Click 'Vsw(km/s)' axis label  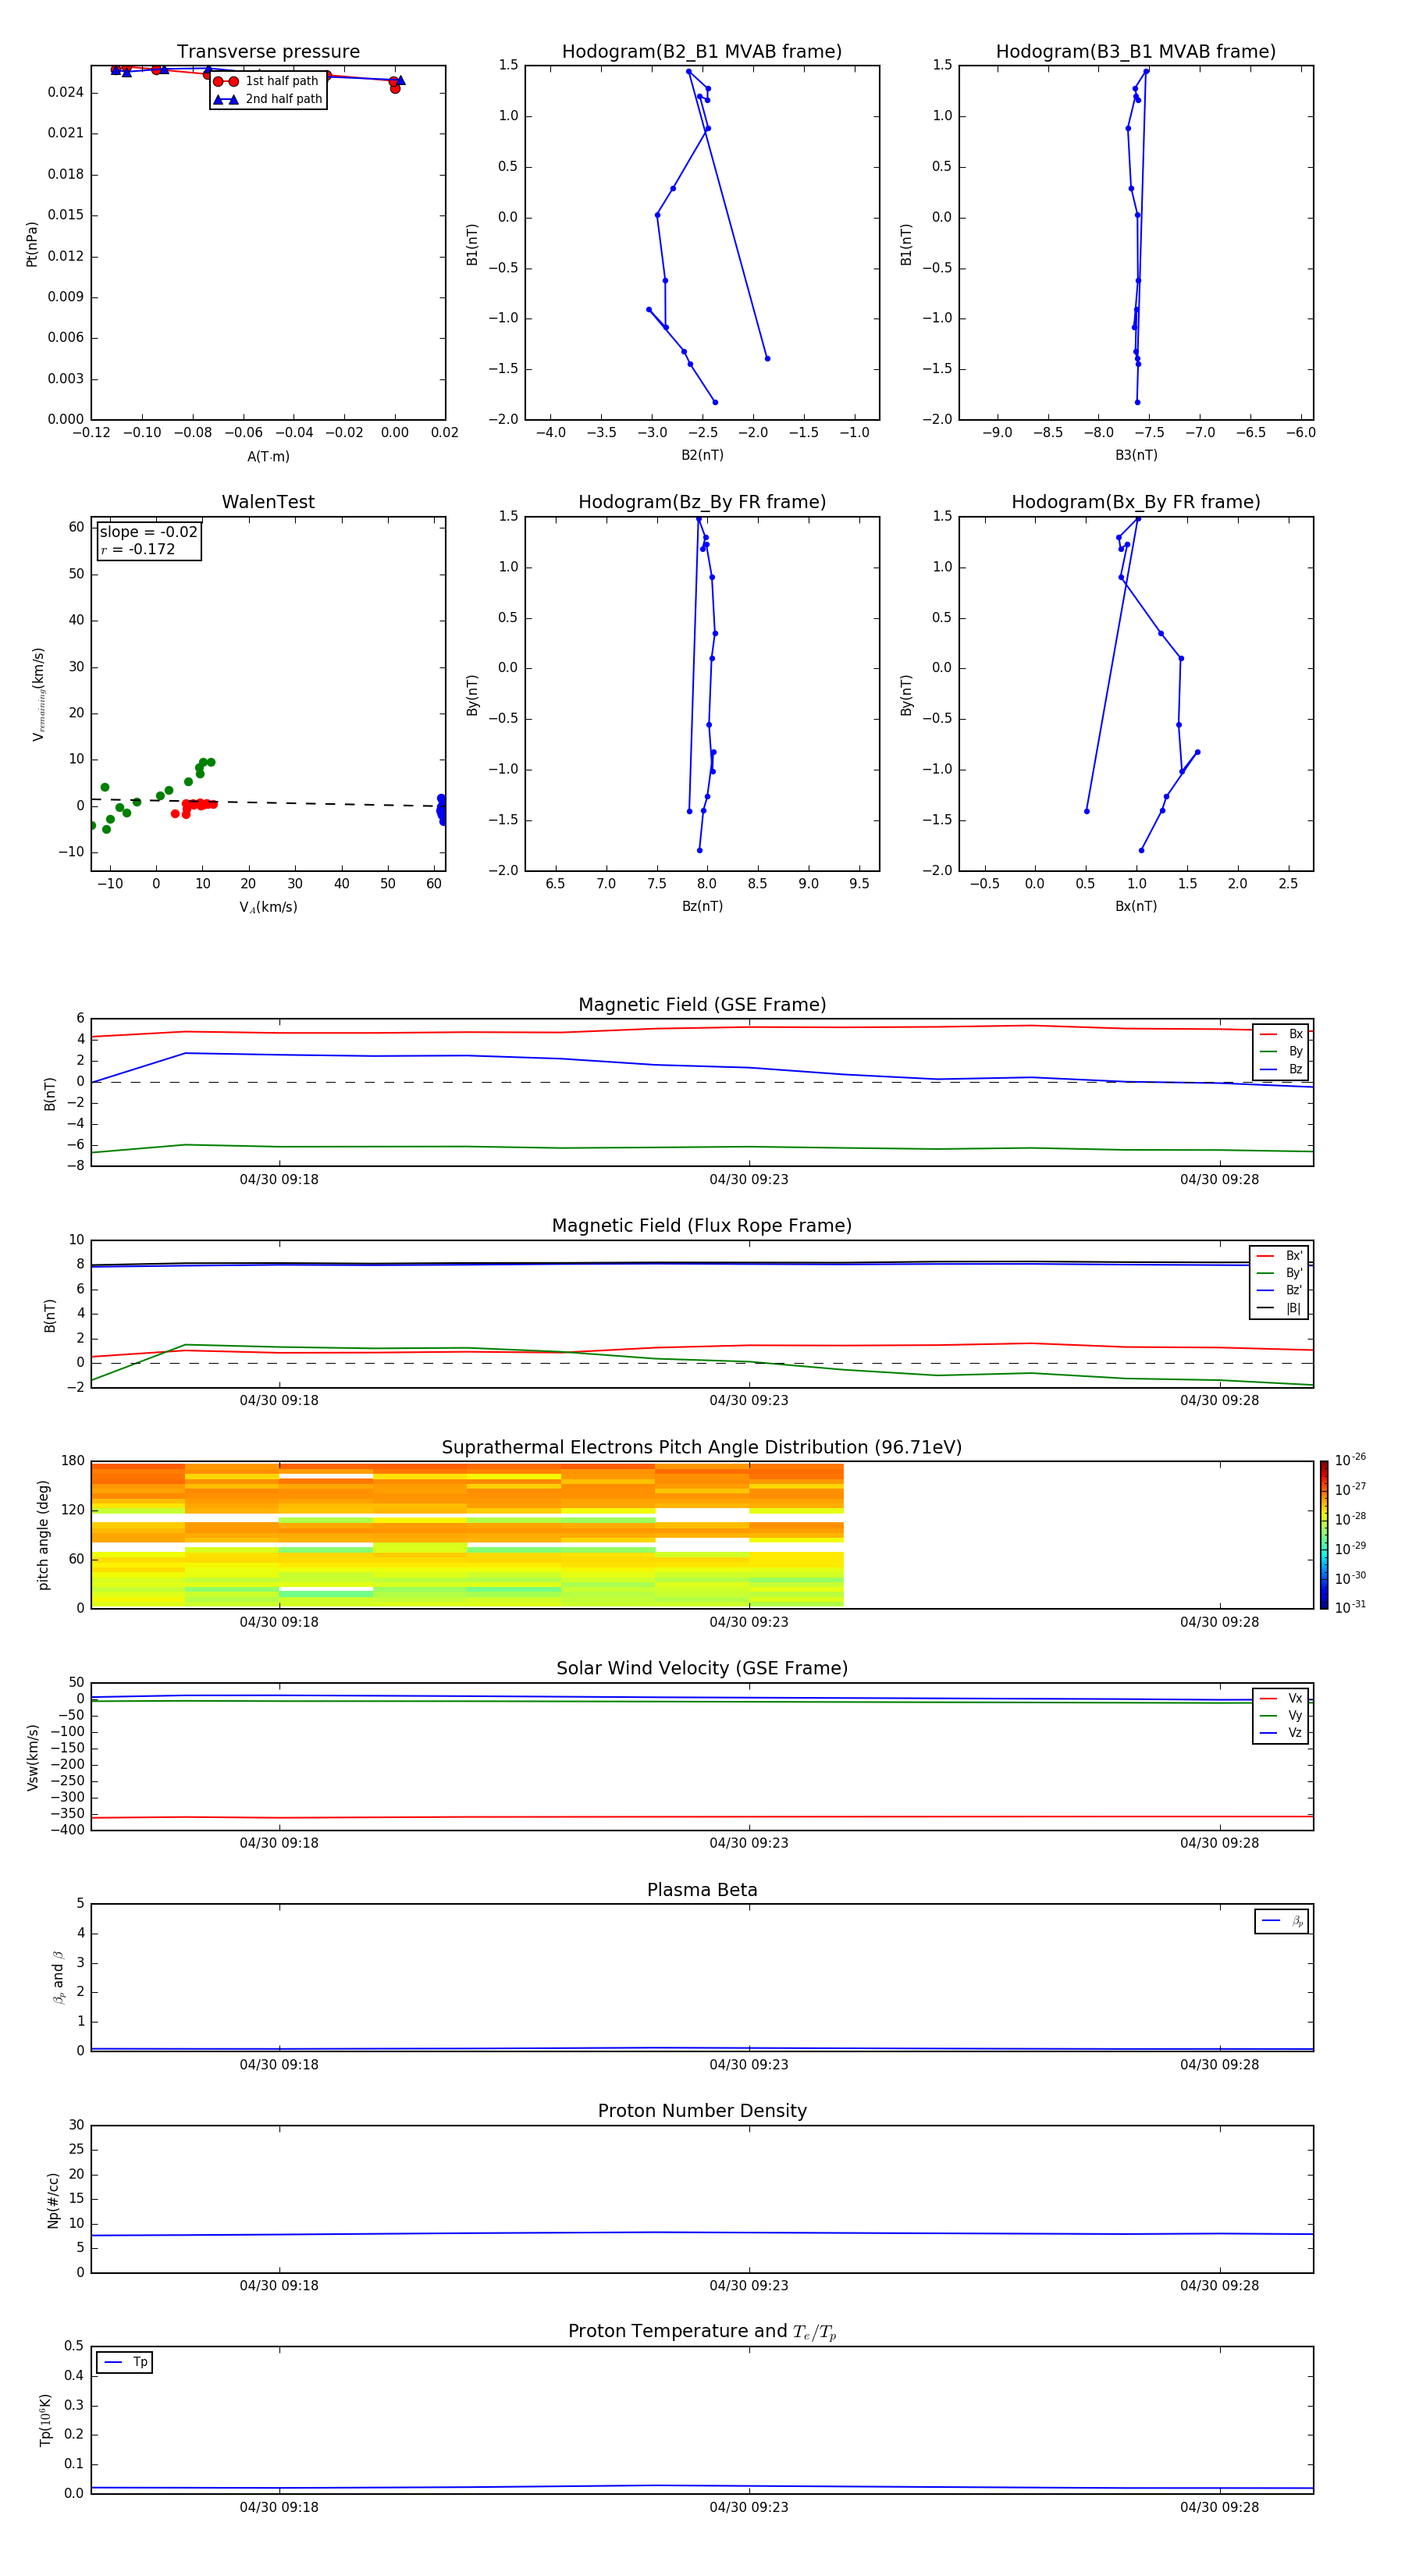(32, 1757)
